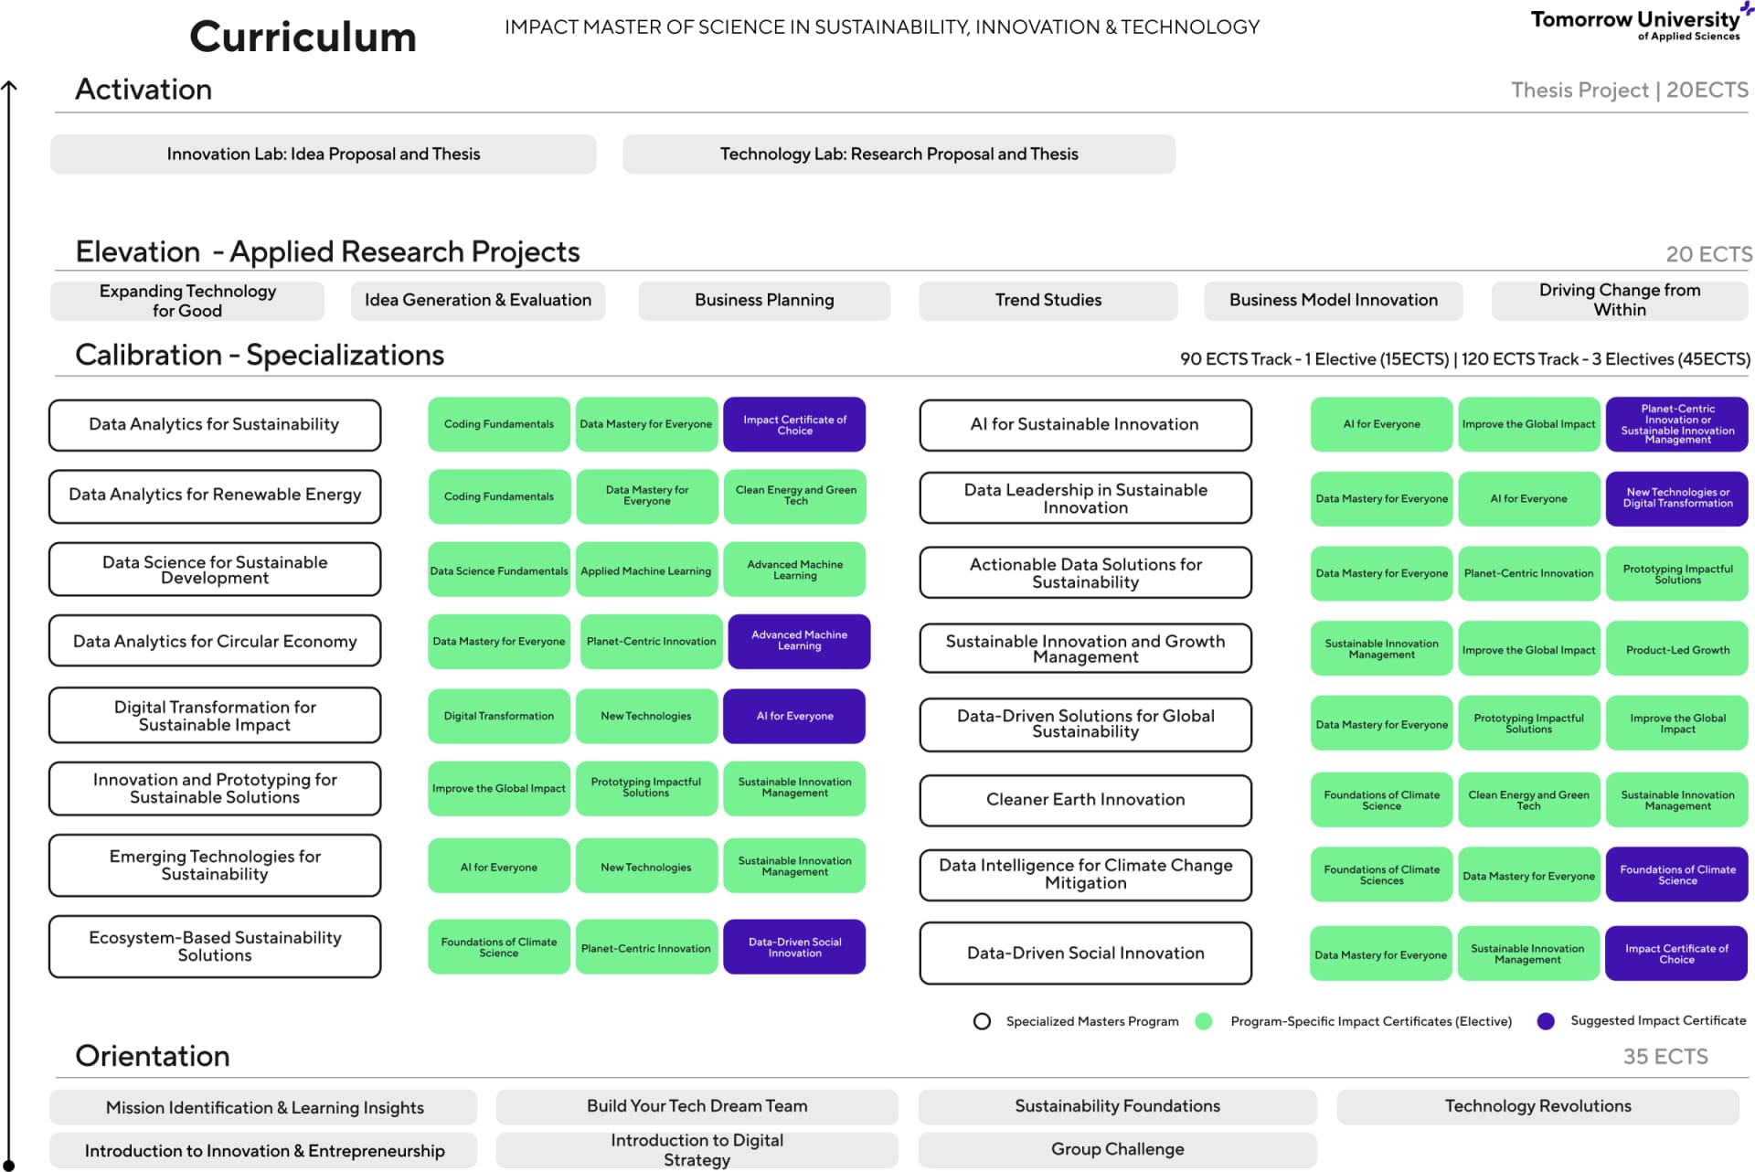Select the Business Planning project
This screenshot has width=1755, height=1172.
pos(764,300)
